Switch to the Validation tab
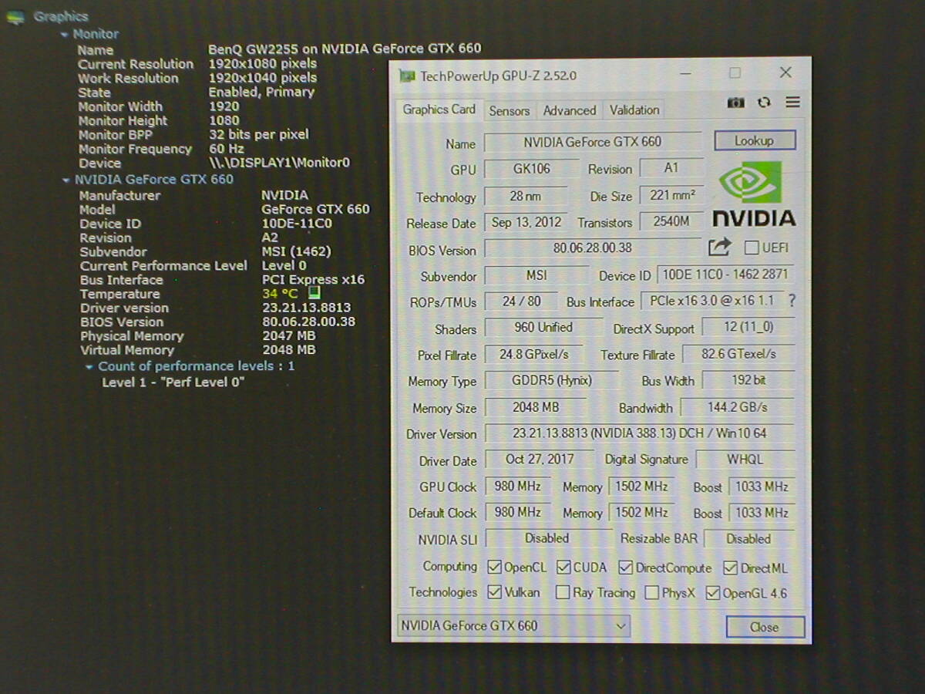This screenshot has height=694, width=925. 634,110
